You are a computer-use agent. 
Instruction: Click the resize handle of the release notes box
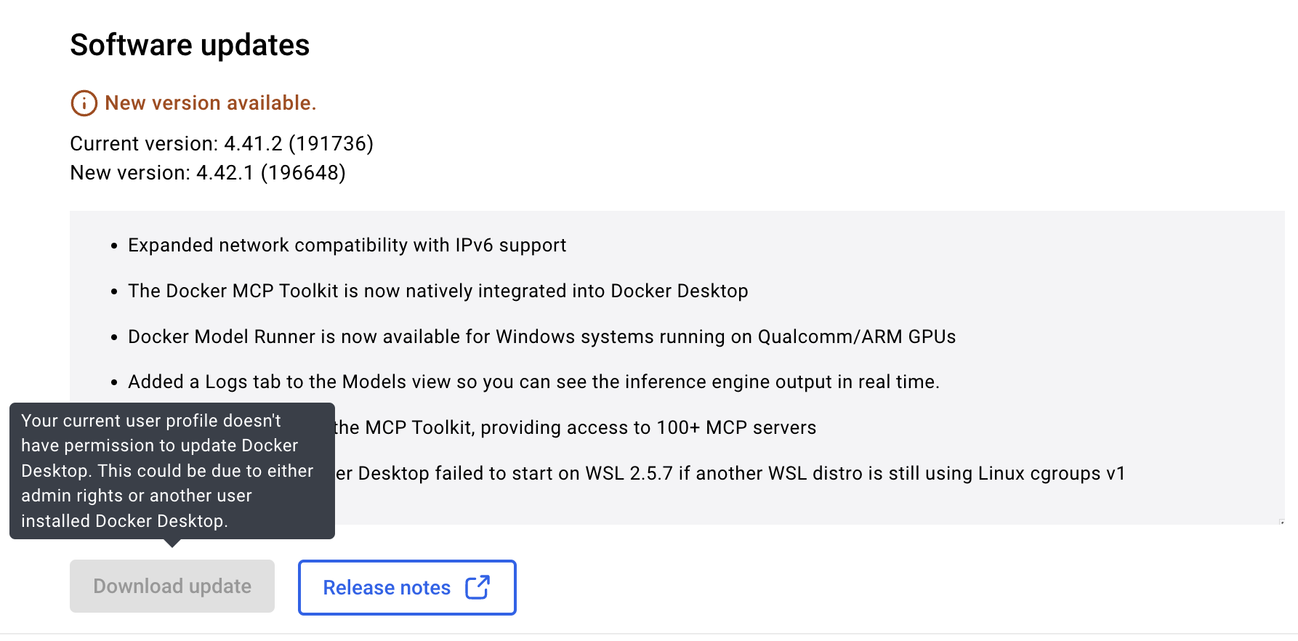point(1281,522)
